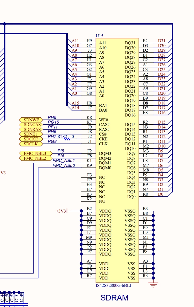The height and width of the screenshot is (307, 194).
Task: Select pin number R8
Action: tap(145, 194)
